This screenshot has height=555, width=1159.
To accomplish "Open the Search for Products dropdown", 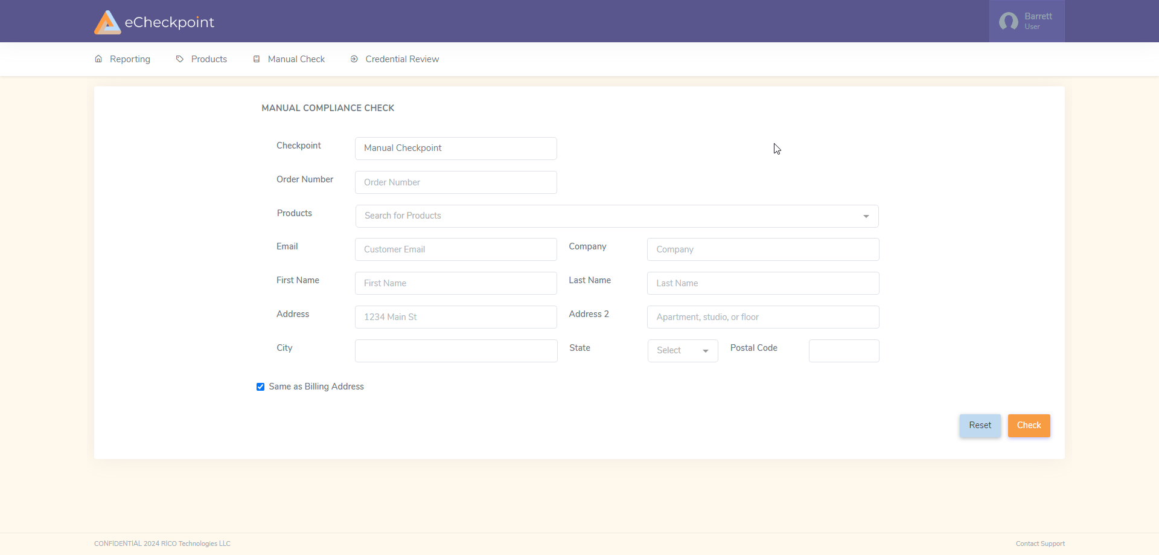I will (x=617, y=216).
